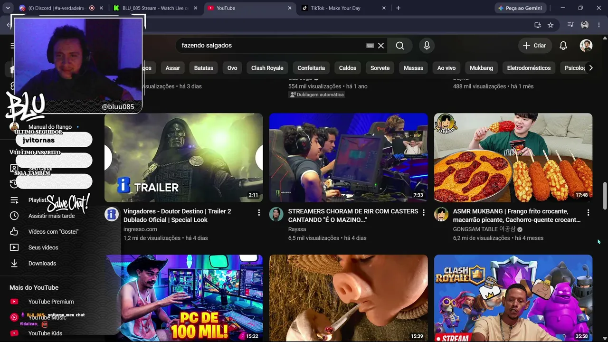The height and width of the screenshot is (342, 608).
Task: Open the Chrome profile icon in toolbar
Action: coord(585,25)
